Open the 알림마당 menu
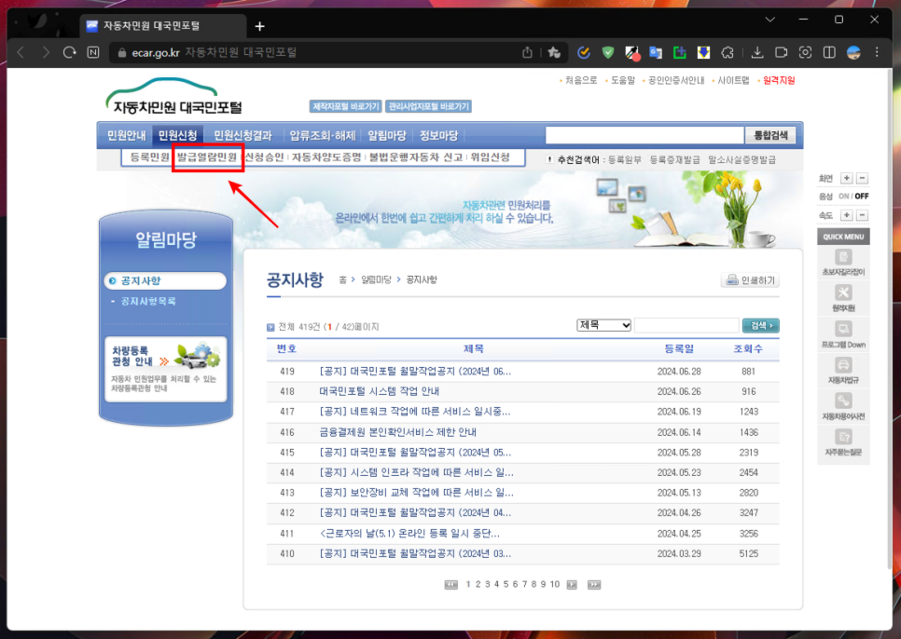Viewport: 901px width, 639px height. tap(387, 135)
